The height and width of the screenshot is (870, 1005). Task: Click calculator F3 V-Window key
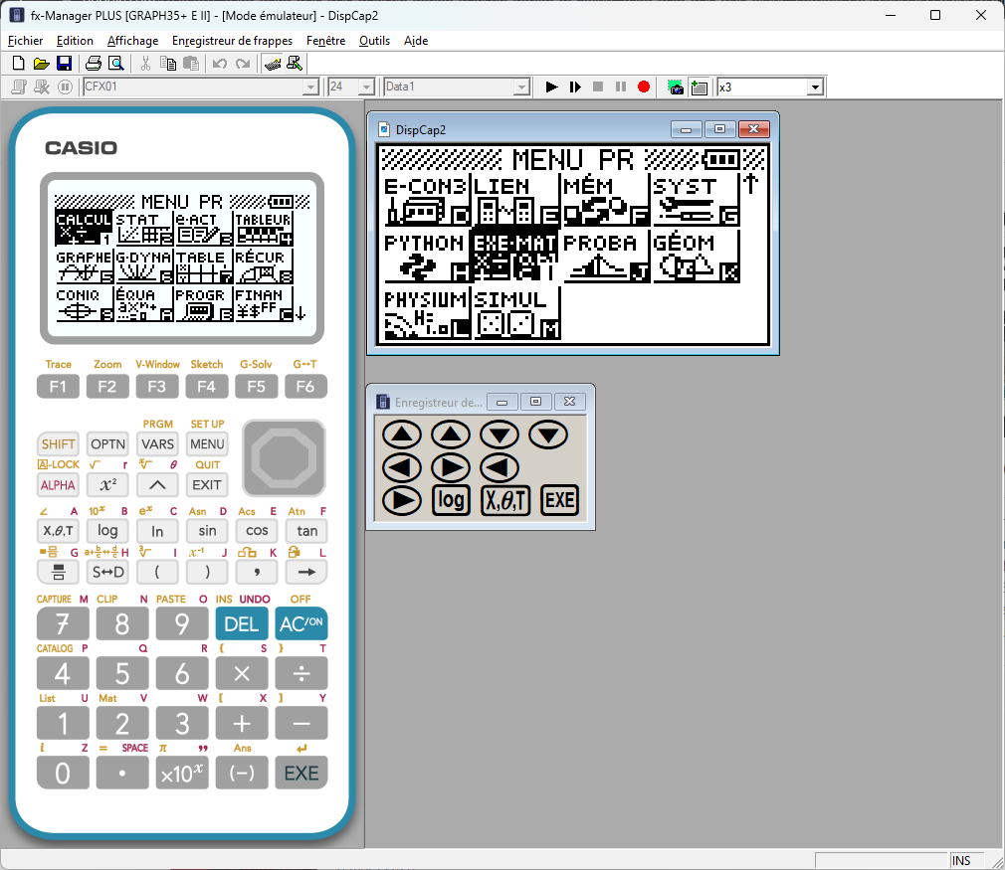pyautogui.click(x=157, y=387)
